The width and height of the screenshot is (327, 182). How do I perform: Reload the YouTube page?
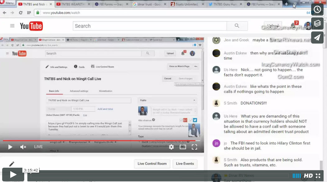pos(21,13)
